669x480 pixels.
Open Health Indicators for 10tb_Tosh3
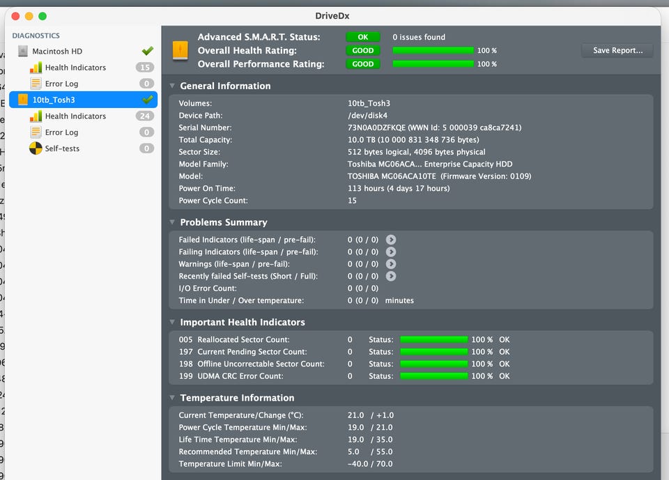click(x=83, y=116)
